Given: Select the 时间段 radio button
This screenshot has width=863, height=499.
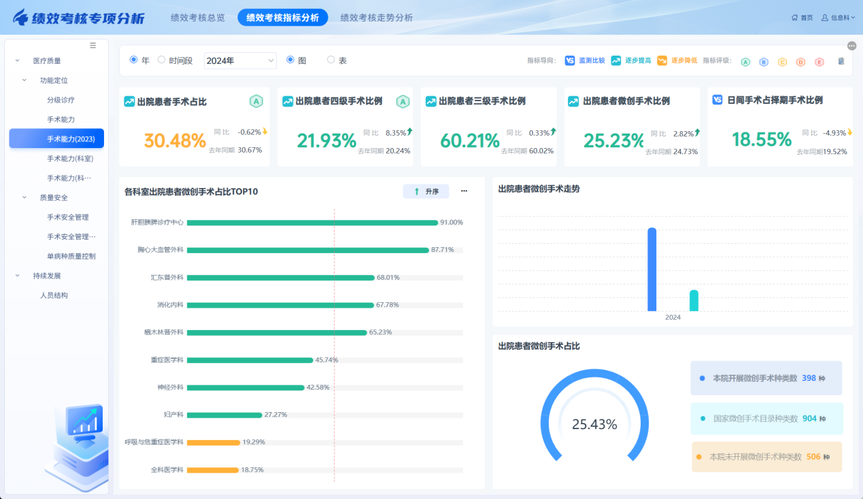Looking at the screenshot, I should click(162, 60).
